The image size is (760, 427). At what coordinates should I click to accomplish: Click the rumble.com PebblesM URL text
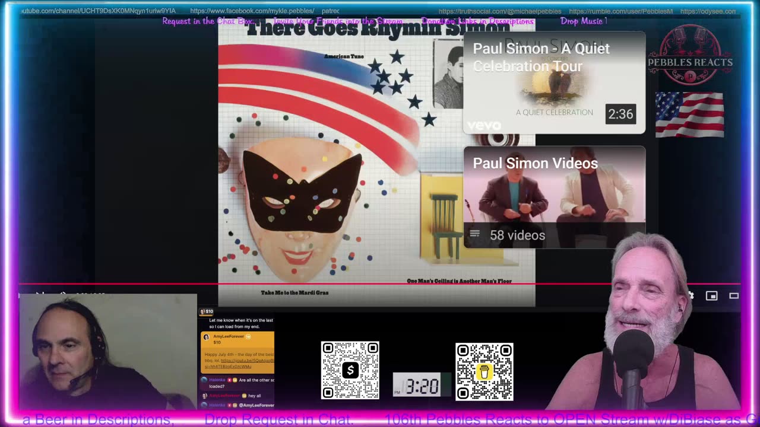click(621, 11)
